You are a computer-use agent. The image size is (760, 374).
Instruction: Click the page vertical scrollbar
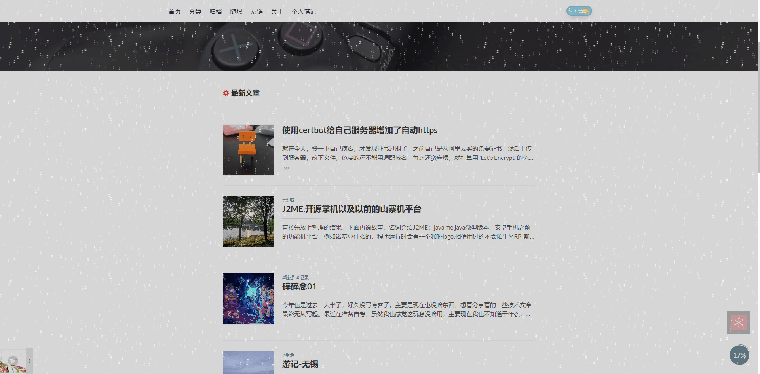(759, 107)
